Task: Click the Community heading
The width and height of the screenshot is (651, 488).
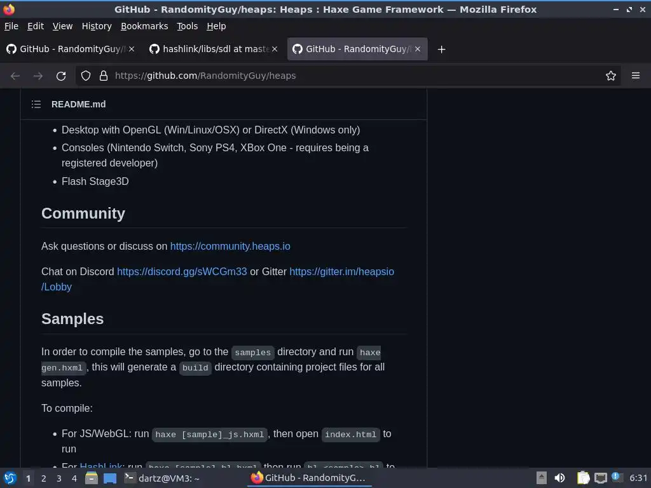Action: pos(83,213)
